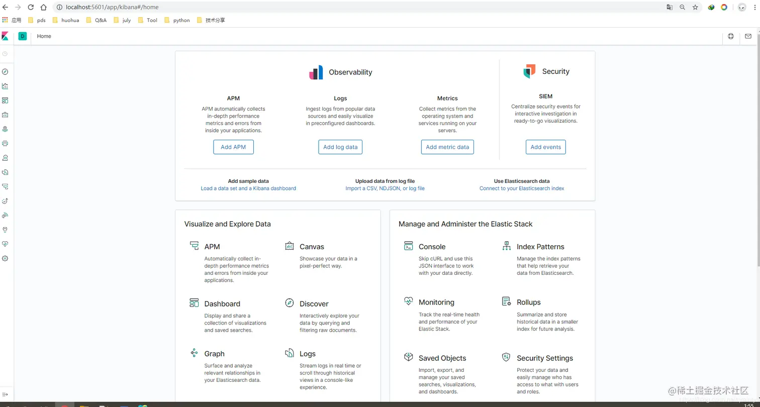Open Metrics icon in the side navigation
Screen dimensions: 760x407
[x=5, y=158]
